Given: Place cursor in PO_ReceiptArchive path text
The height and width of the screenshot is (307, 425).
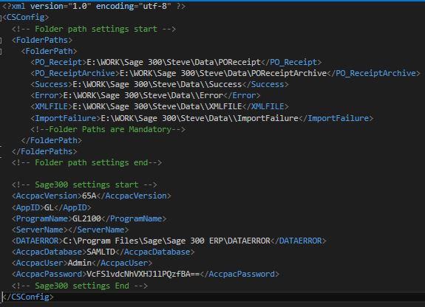Looking at the screenshot, I should pos(223,73).
